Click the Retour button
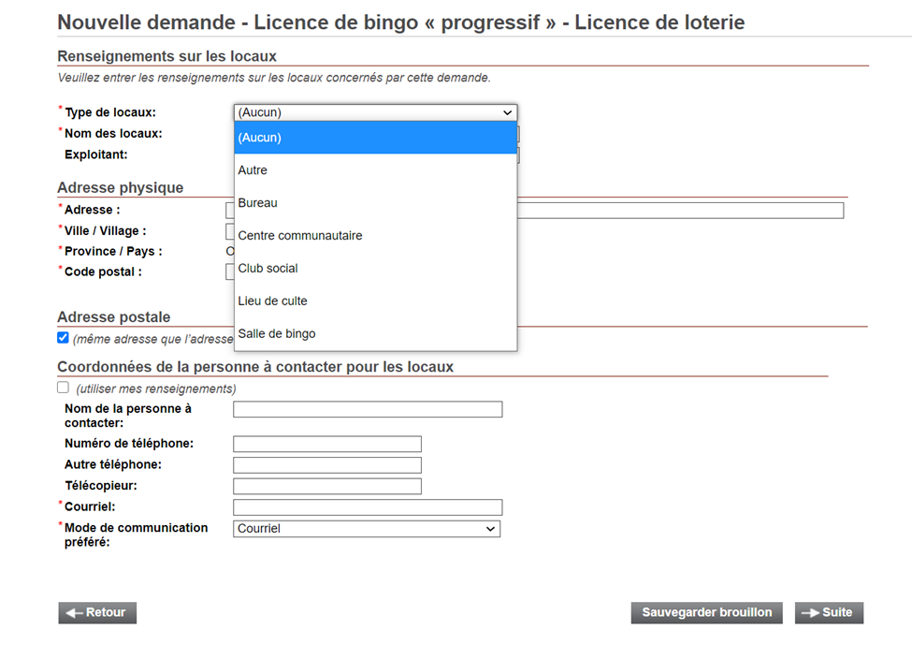912x645 pixels. [97, 612]
